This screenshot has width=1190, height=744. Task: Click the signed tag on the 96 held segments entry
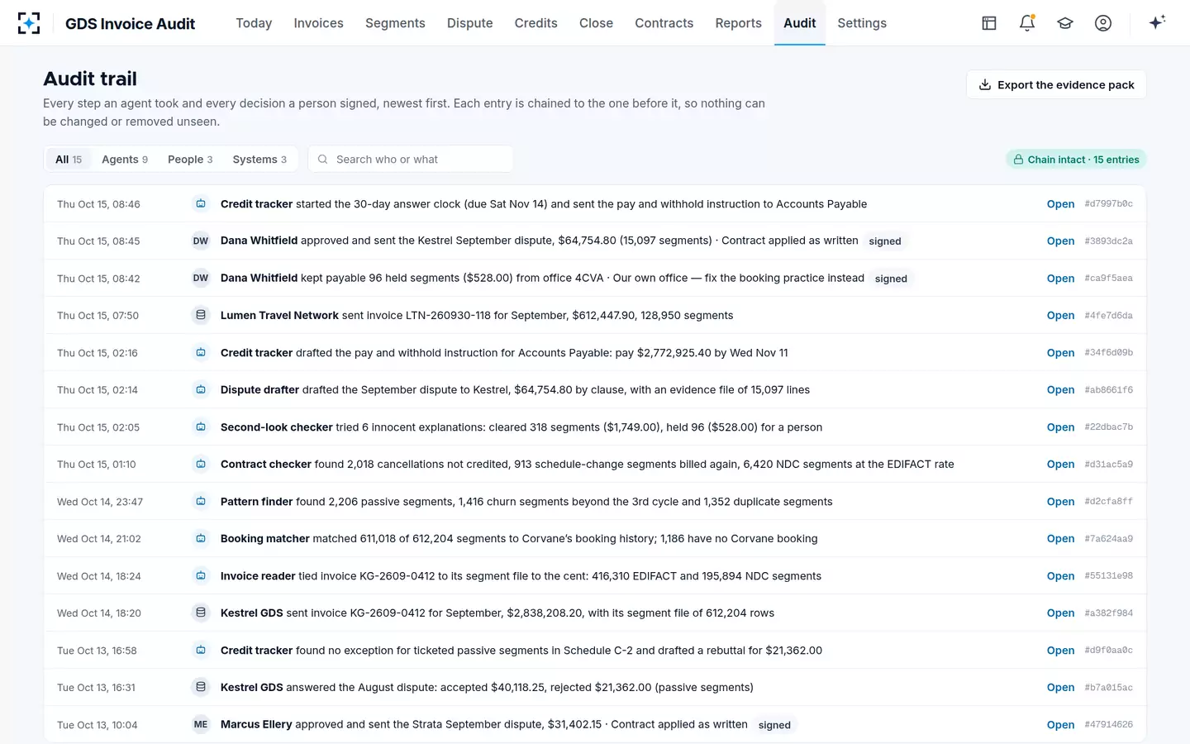(891, 279)
